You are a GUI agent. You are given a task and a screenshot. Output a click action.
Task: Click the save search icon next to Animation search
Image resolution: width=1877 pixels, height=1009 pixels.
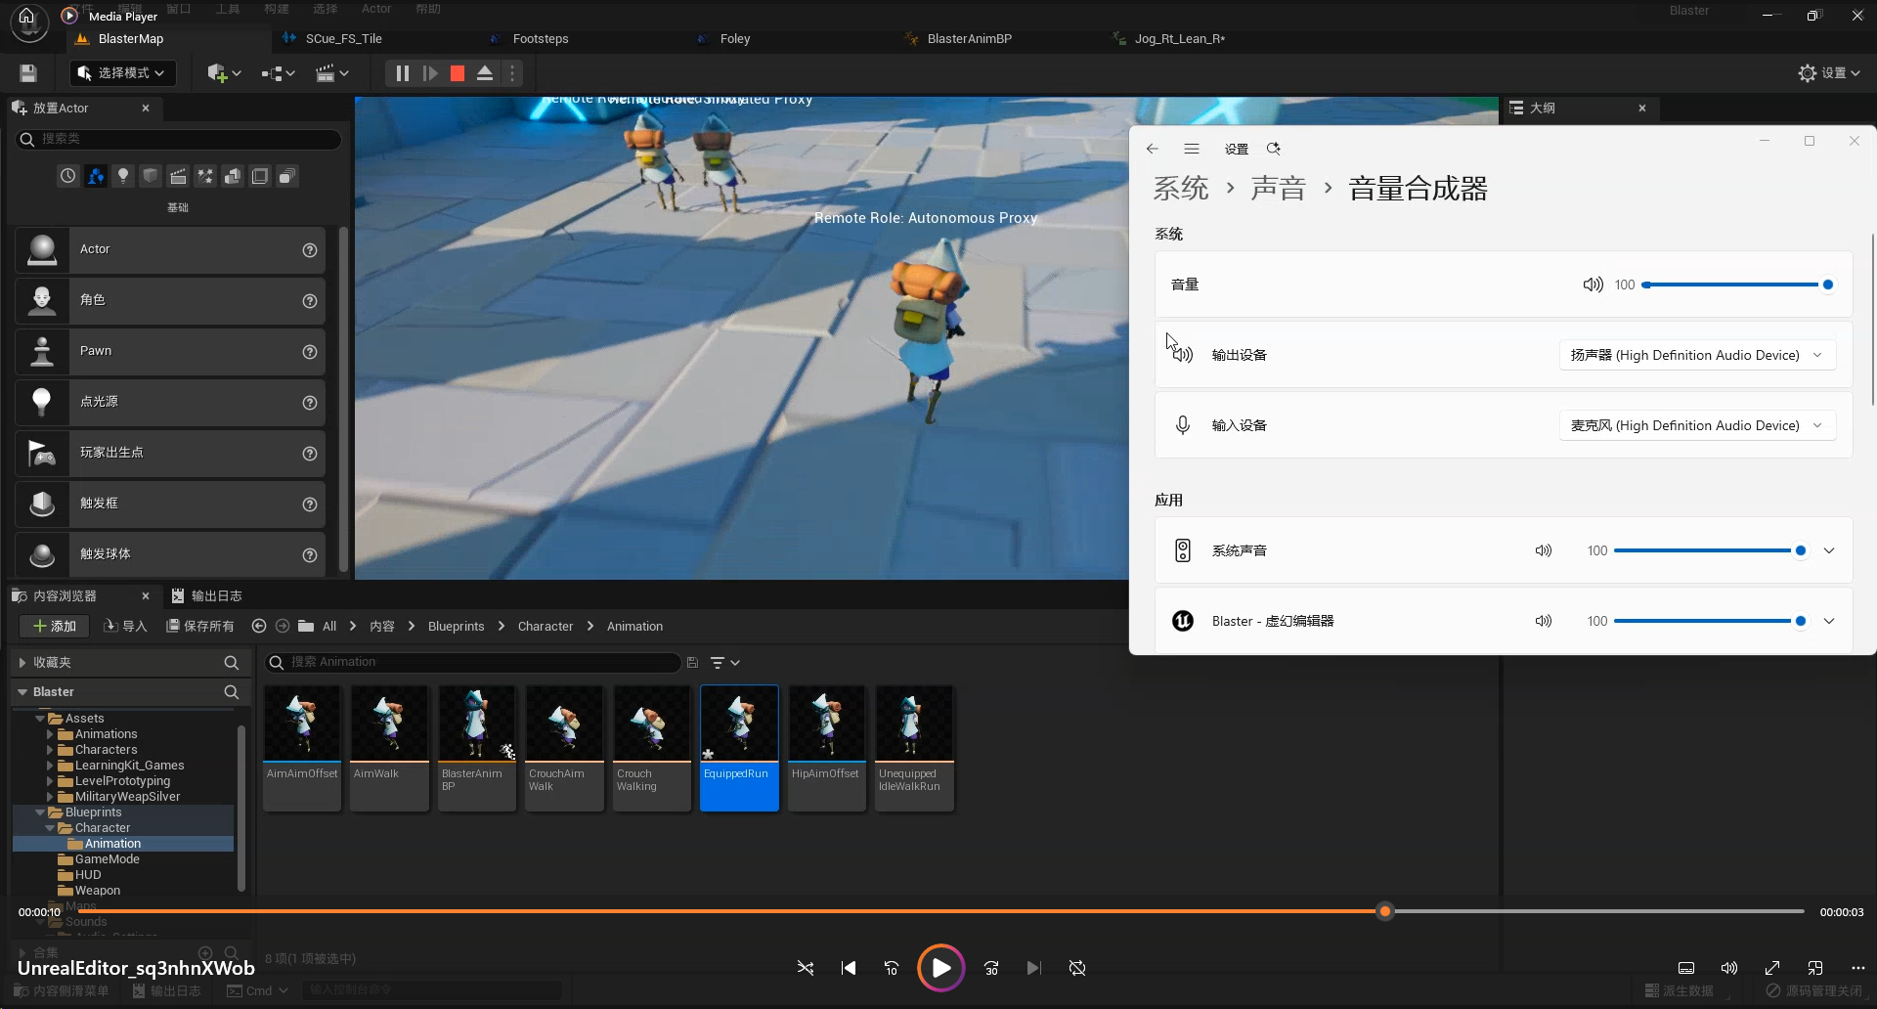pyautogui.click(x=692, y=662)
